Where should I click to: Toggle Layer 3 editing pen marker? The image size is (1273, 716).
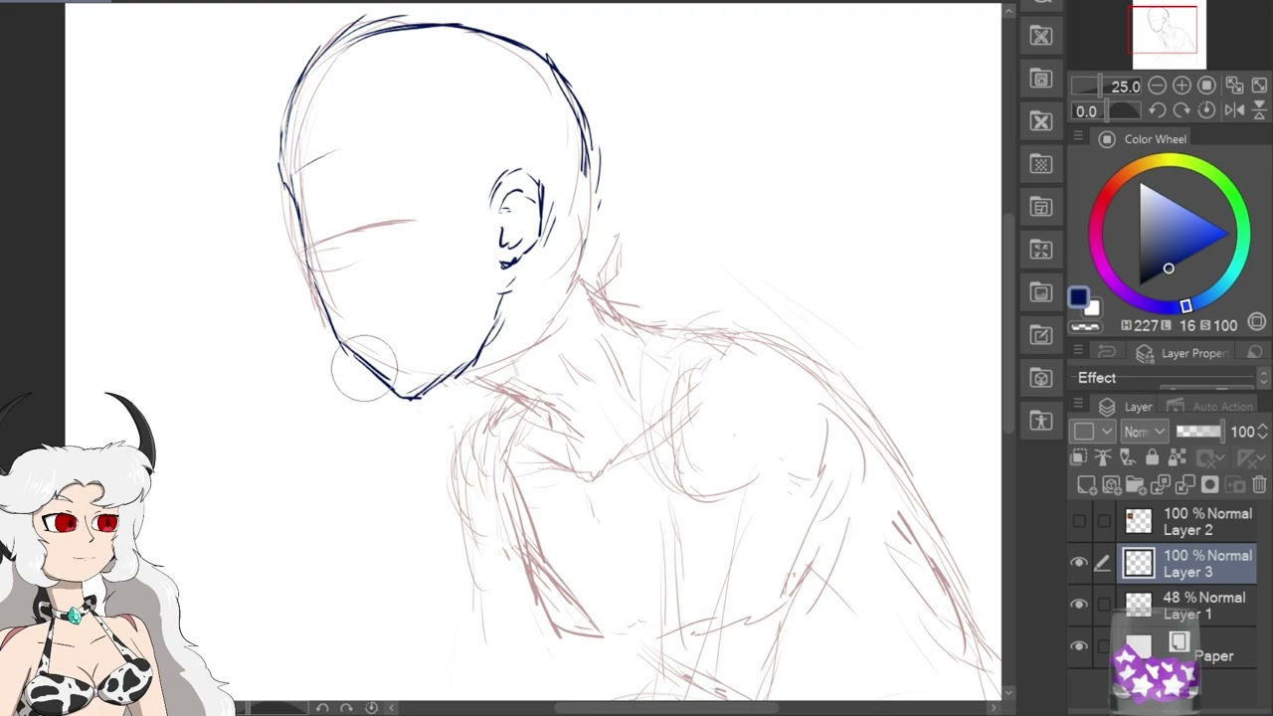tap(1103, 563)
